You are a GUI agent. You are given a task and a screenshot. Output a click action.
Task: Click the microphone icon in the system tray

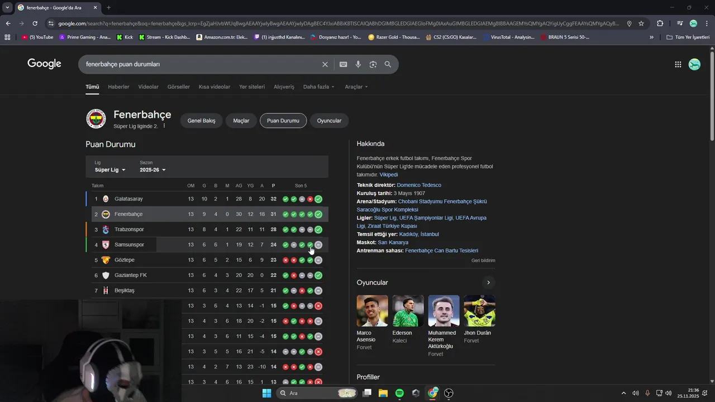[647, 393]
